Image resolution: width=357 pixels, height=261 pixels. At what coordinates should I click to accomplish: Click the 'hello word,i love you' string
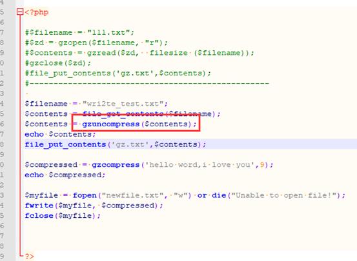click(199, 165)
